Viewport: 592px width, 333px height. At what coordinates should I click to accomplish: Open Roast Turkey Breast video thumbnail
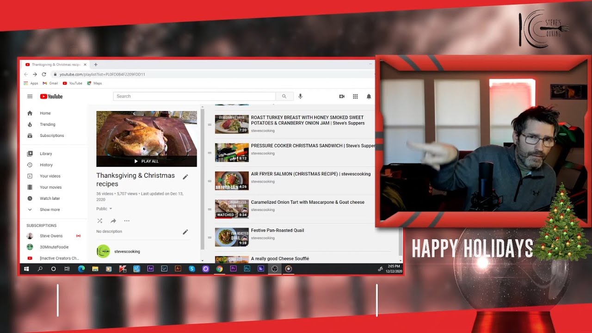[x=232, y=124]
